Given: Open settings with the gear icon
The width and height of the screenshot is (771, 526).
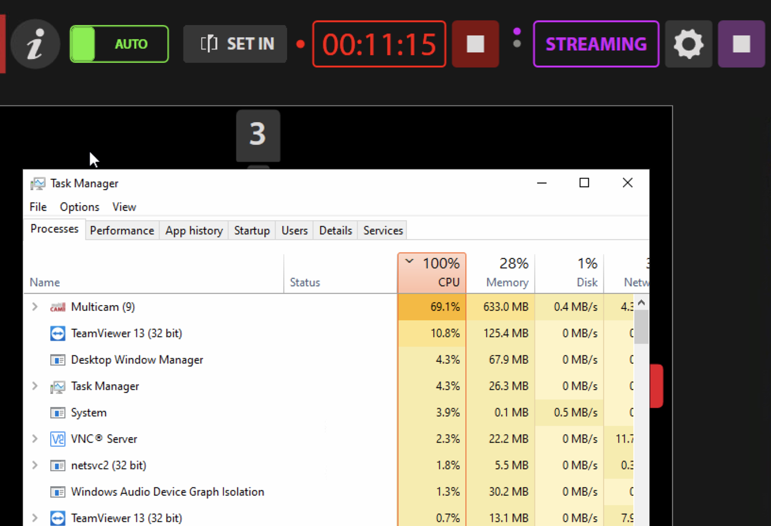Looking at the screenshot, I should pos(689,44).
